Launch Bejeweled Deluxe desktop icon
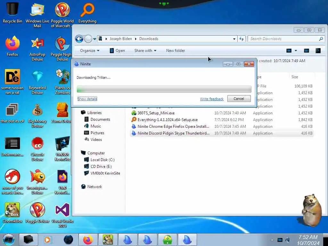This screenshot has width=328, height=246. 37,82
